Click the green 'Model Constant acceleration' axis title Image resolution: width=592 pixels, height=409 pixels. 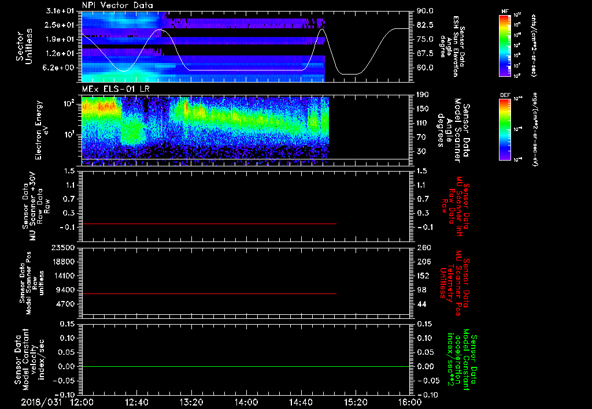click(461, 360)
